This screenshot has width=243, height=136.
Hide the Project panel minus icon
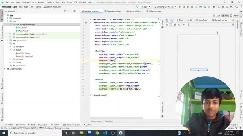pyautogui.click(x=78, y=11)
